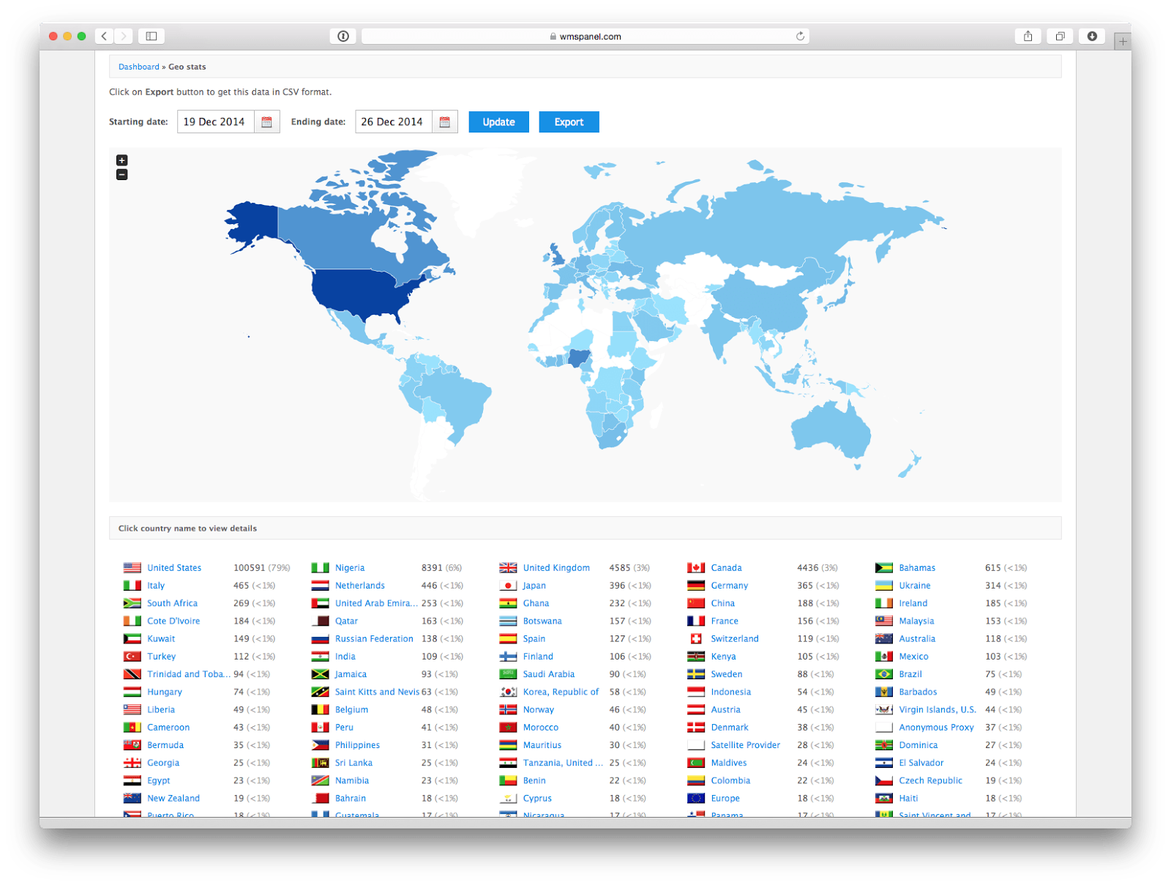Open Italy country details
This screenshot has height=885, width=1171.
pyautogui.click(x=156, y=586)
